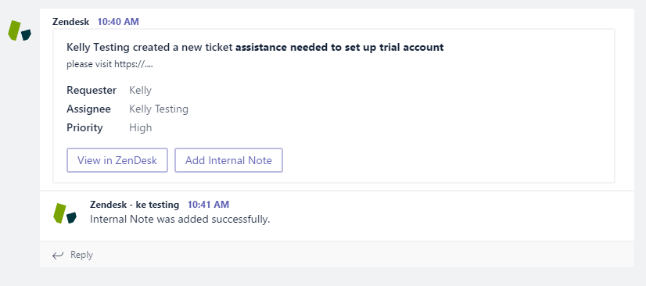Click the Add Internal Note button
The height and width of the screenshot is (286, 646).
[x=228, y=160]
